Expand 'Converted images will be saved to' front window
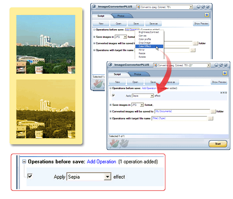The height and width of the screenshot is (199, 233). (111, 111)
